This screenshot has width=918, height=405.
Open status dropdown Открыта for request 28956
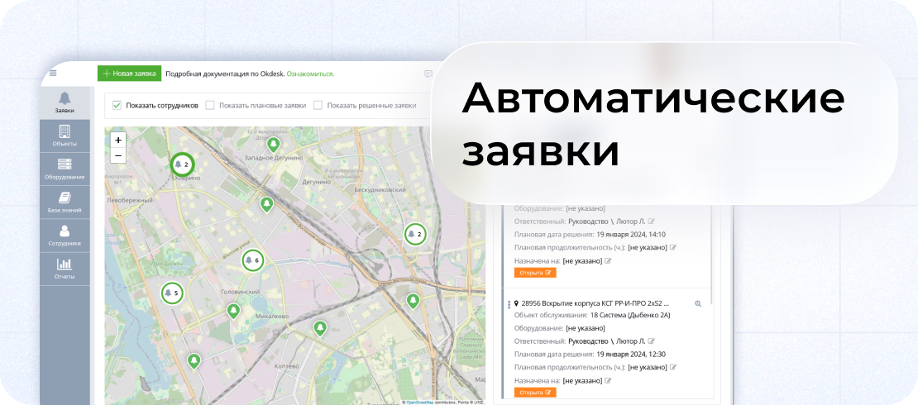tap(535, 393)
